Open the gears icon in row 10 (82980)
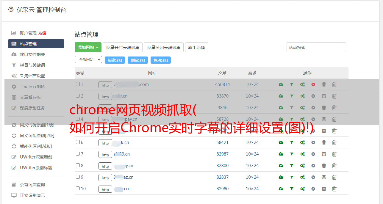383x204 pixels. pyautogui.click(x=302, y=189)
